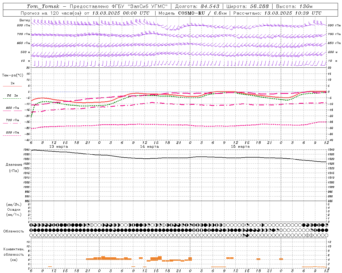Click the '15 марта' date label
Image resolution: width=342 pixels, height=273 pixels.
(x=240, y=147)
